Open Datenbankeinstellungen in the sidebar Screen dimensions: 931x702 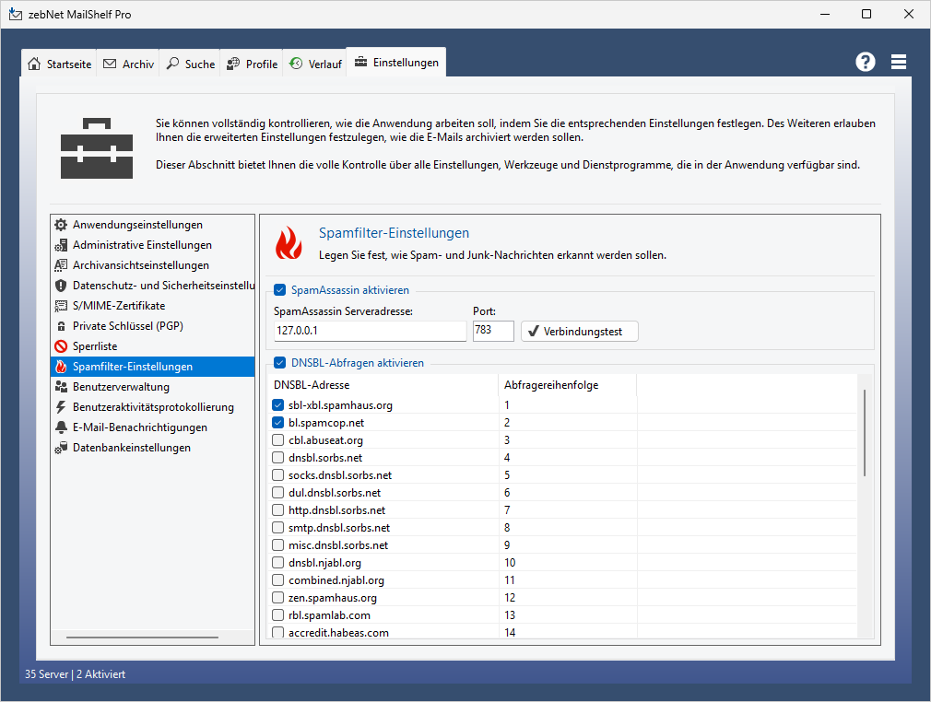click(132, 448)
